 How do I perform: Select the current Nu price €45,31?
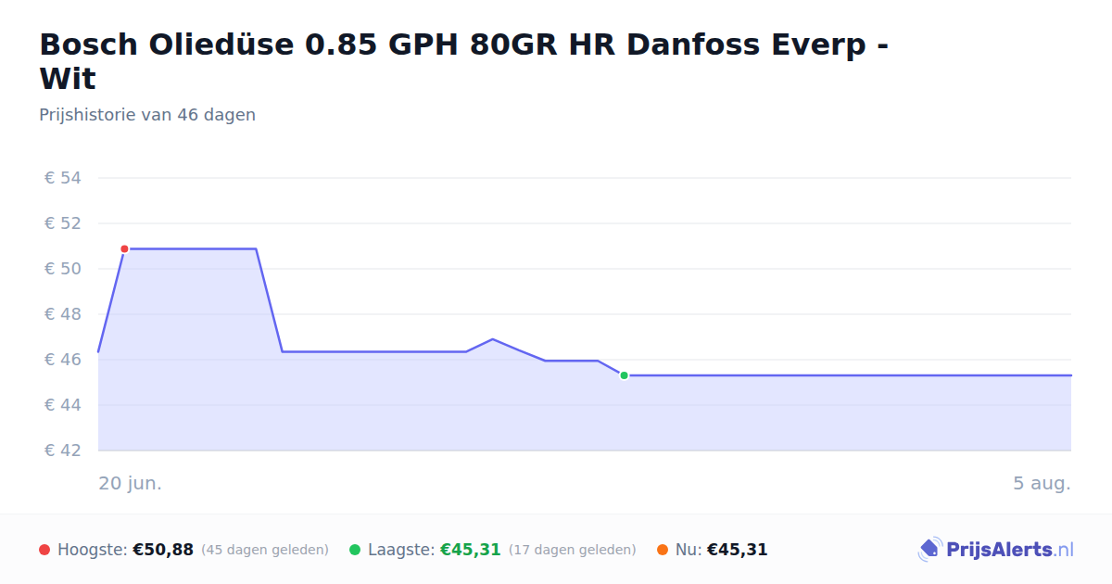(x=738, y=550)
